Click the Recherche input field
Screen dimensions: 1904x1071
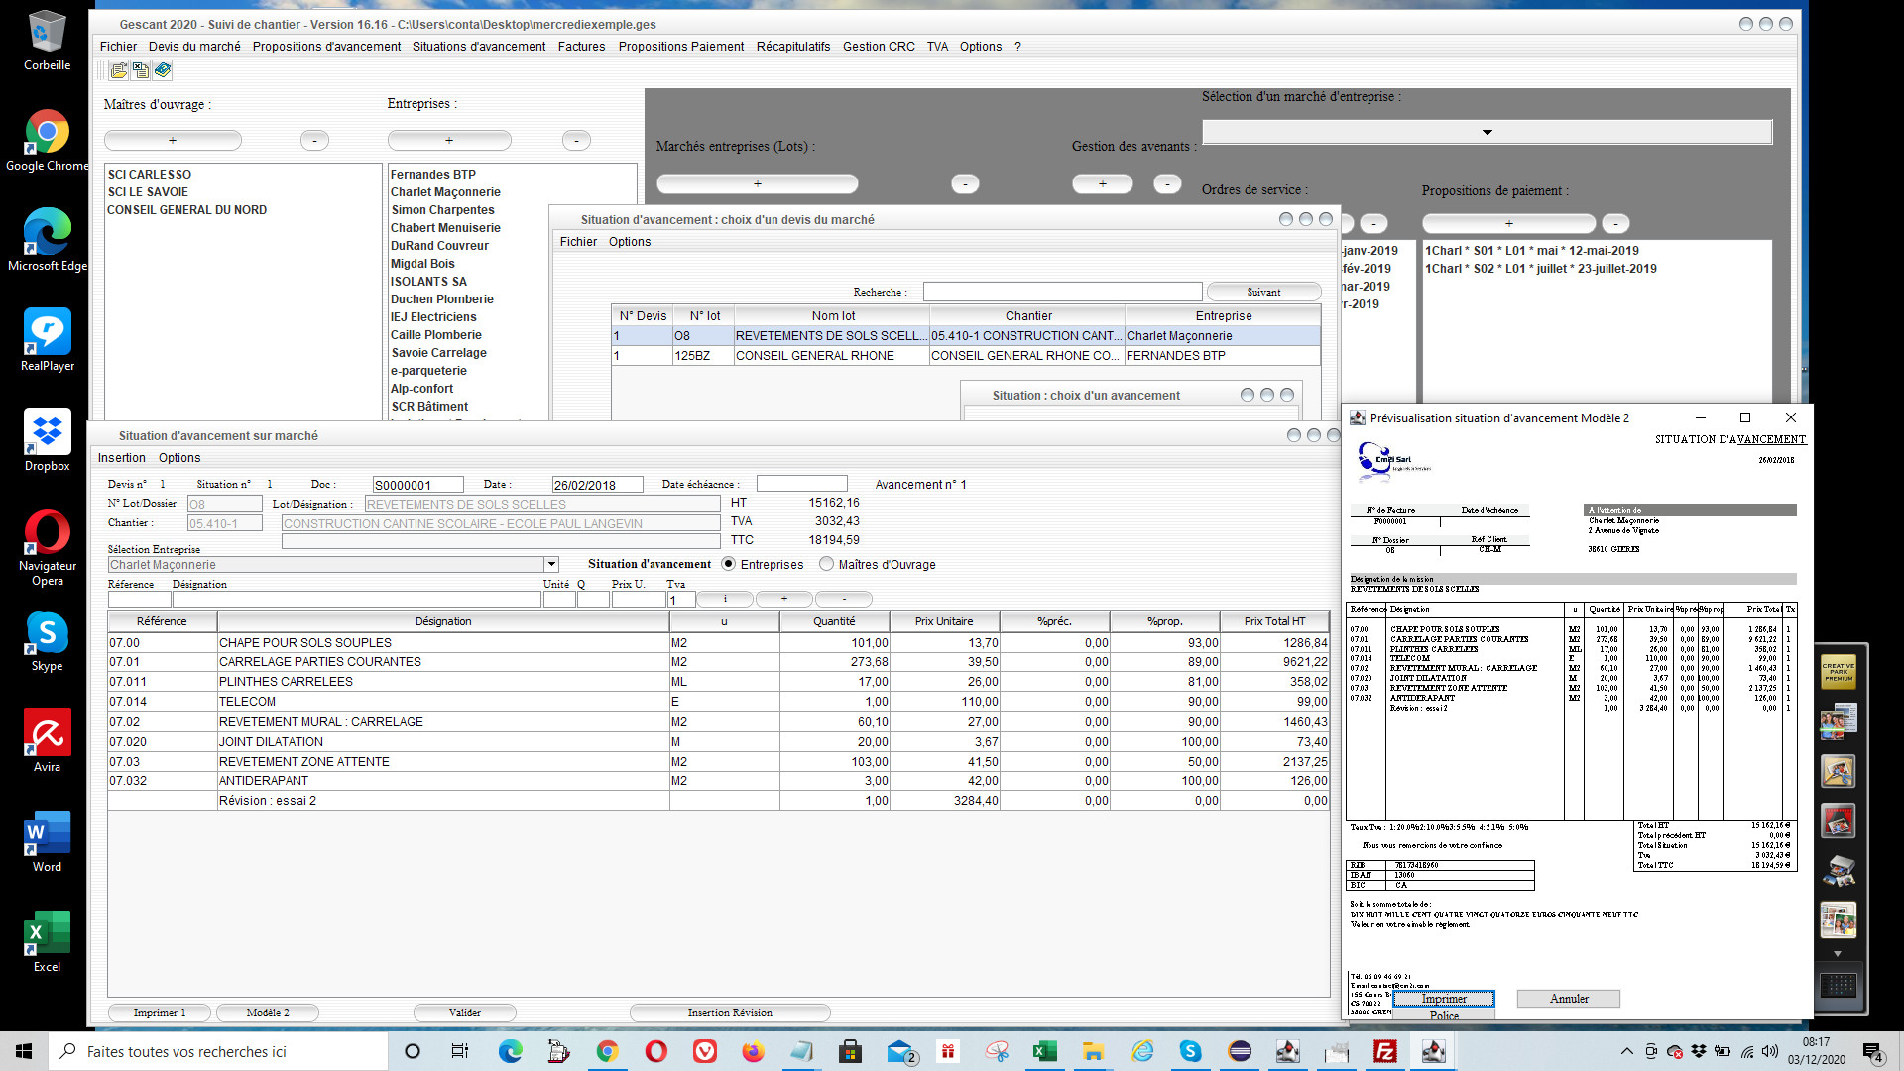(1062, 292)
